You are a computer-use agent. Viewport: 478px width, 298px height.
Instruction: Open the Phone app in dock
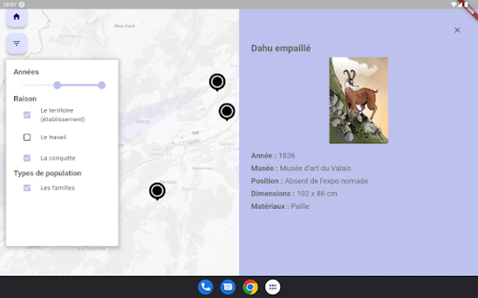(x=205, y=287)
